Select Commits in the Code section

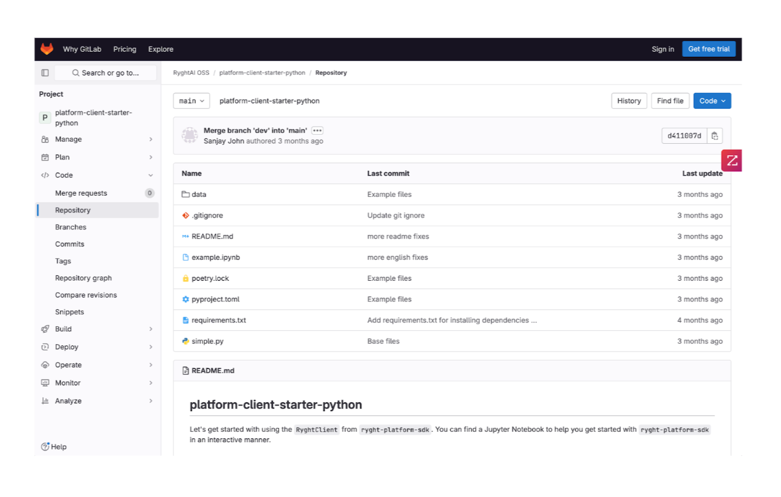click(x=70, y=244)
